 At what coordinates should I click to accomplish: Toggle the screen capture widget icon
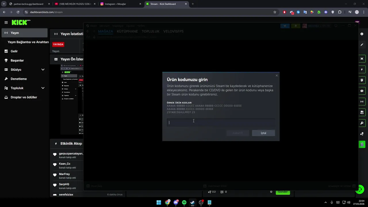[362, 59]
